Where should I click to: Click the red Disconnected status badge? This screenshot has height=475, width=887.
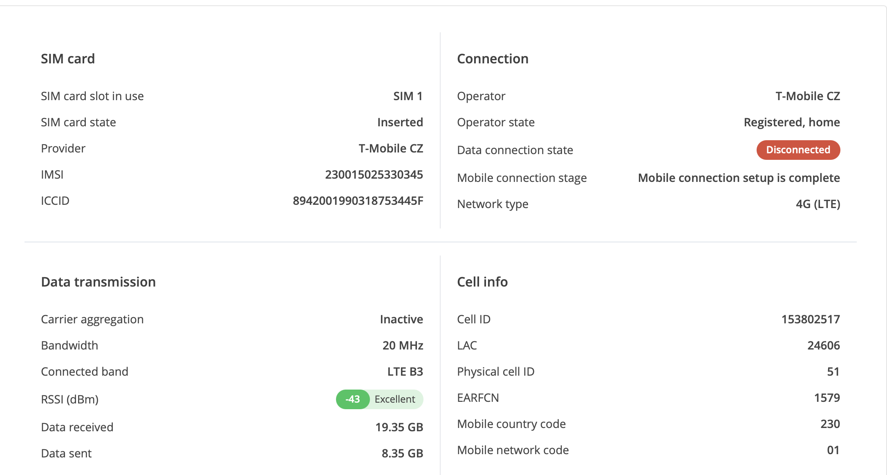(798, 150)
